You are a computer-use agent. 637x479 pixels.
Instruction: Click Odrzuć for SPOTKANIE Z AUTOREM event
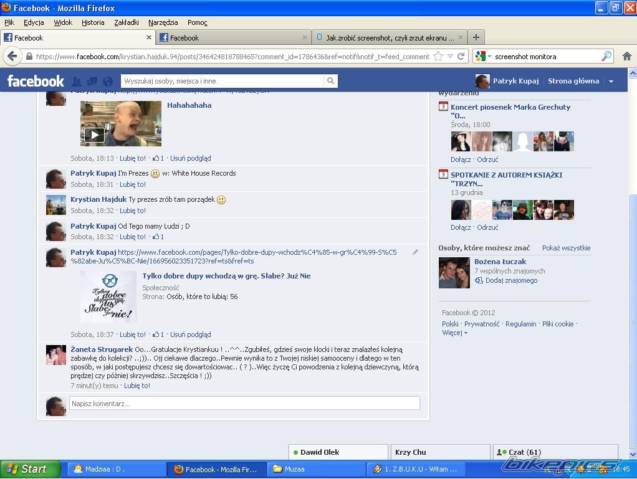tap(487, 227)
